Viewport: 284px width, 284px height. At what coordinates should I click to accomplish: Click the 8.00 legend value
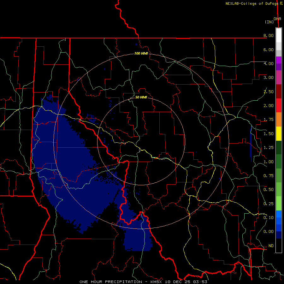269,35
